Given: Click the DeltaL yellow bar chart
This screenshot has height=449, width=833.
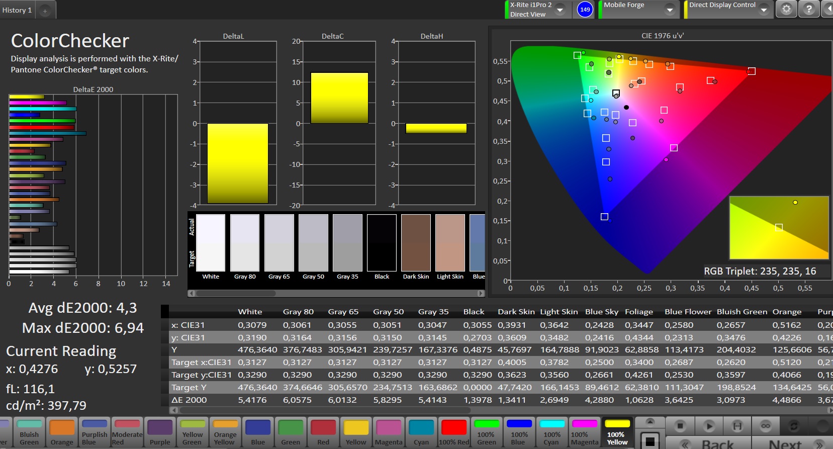Looking at the screenshot, I should tap(238, 163).
